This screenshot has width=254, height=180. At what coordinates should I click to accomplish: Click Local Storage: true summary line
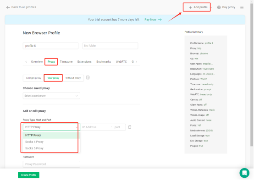[x=200, y=136]
